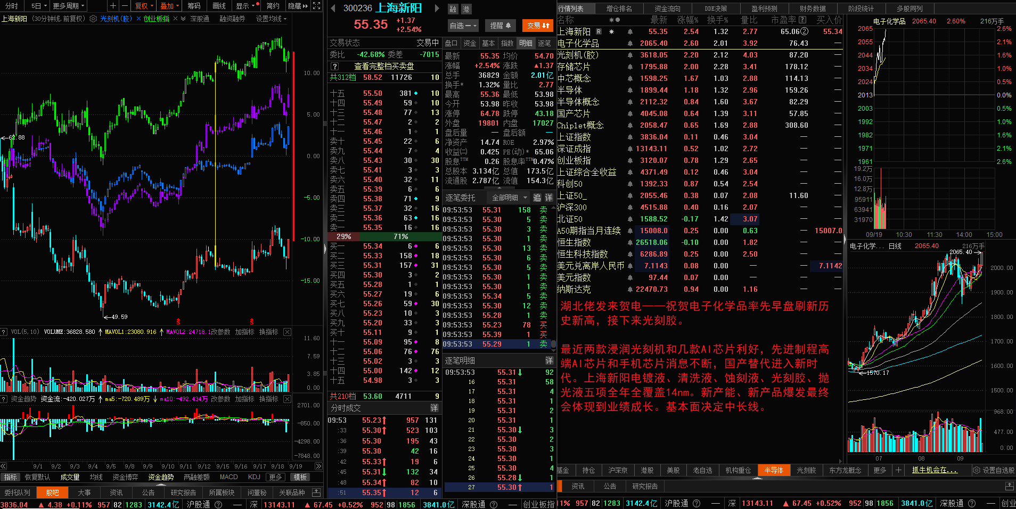Click the VOL panel help question icon
The width and height of the screenshot is (1016, 509).
(x=4, y=332)
